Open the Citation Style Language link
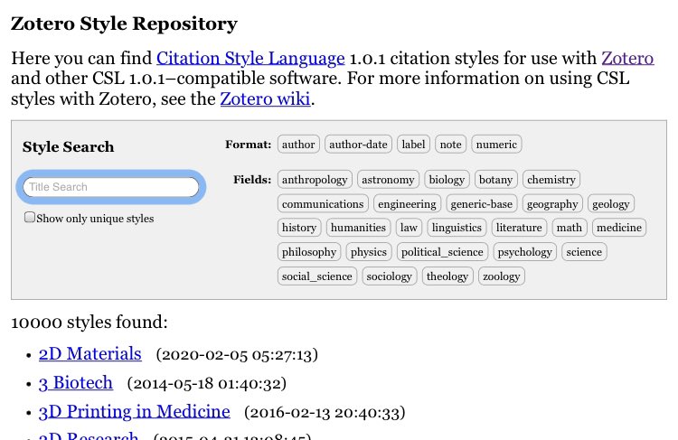The width and height of the screenshot is (678, 440). point(250,58)
